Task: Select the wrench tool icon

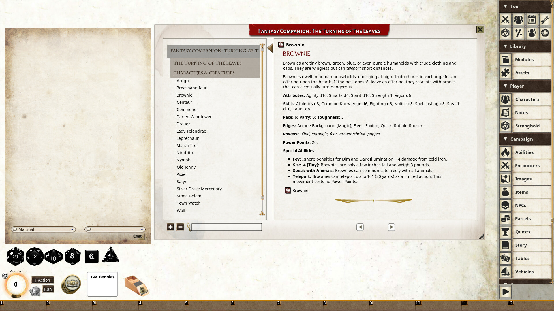Action: [545, 20]
